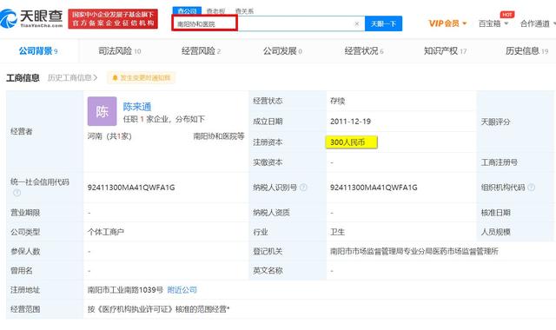Select the unified credit code 92411300MA41QWFA1G
This screenshot has width=556, height=330.
(131, 188)
